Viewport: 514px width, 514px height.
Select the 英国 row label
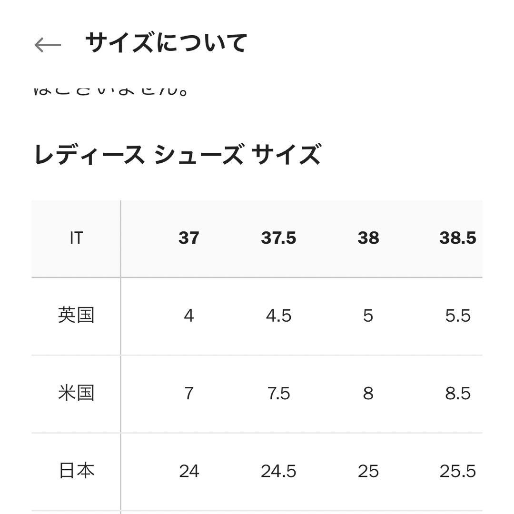pos(76,315)
